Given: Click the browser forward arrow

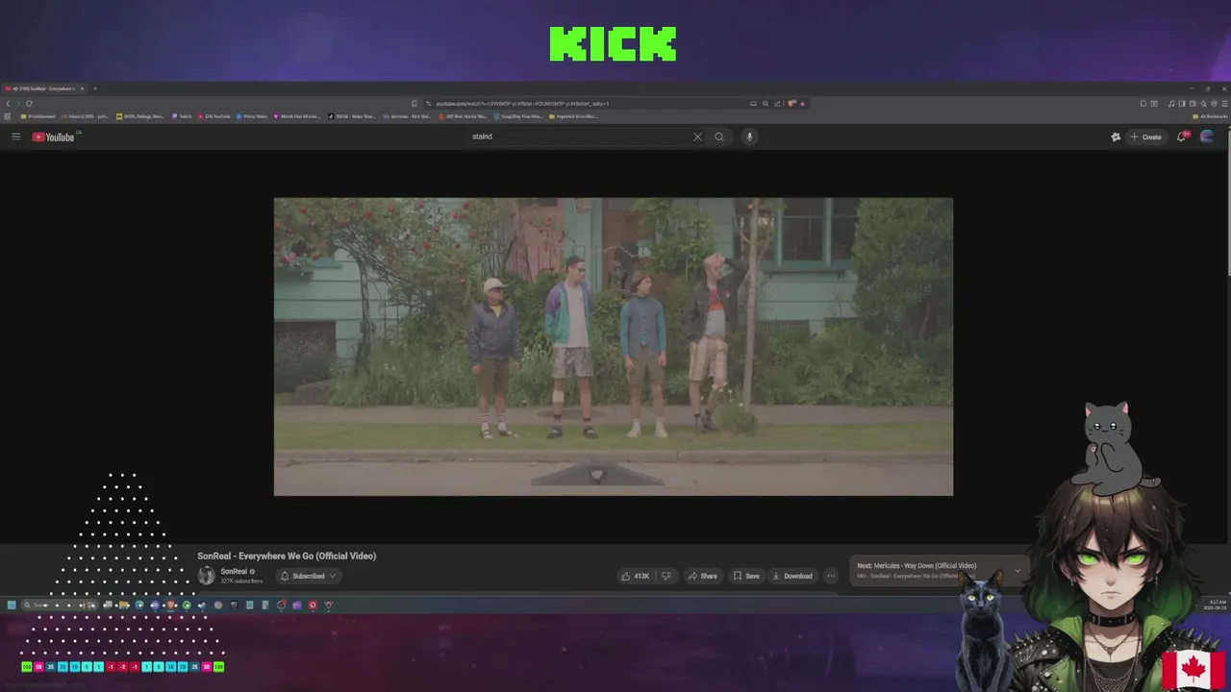Looking at the screenshot, I should tap(18, 103).
